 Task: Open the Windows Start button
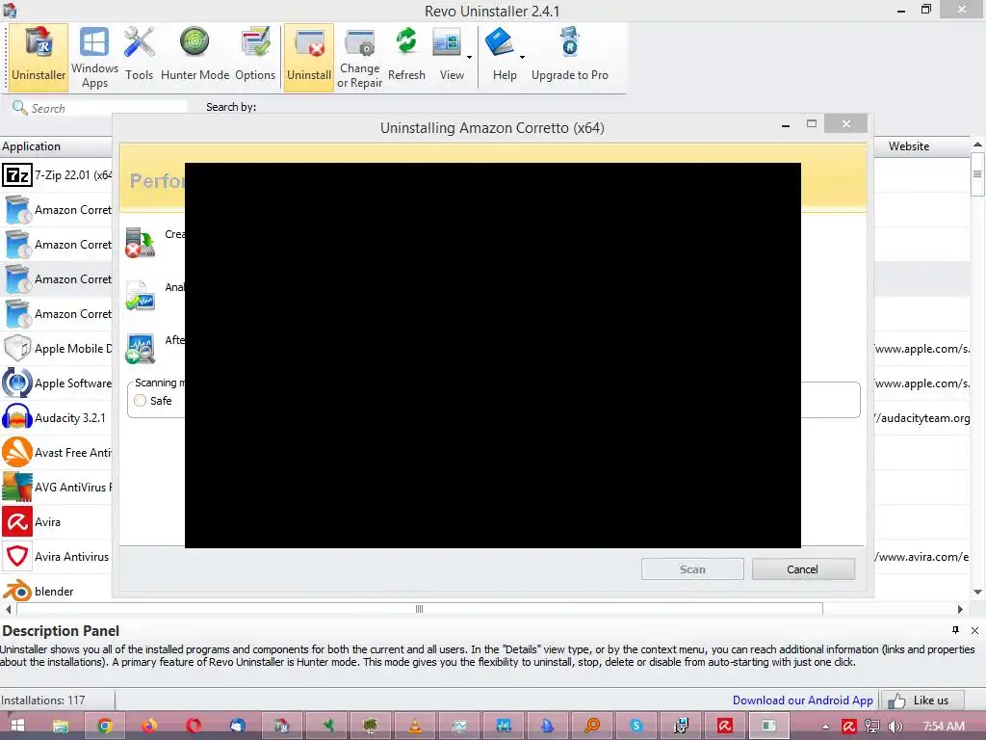coord(17,726)
